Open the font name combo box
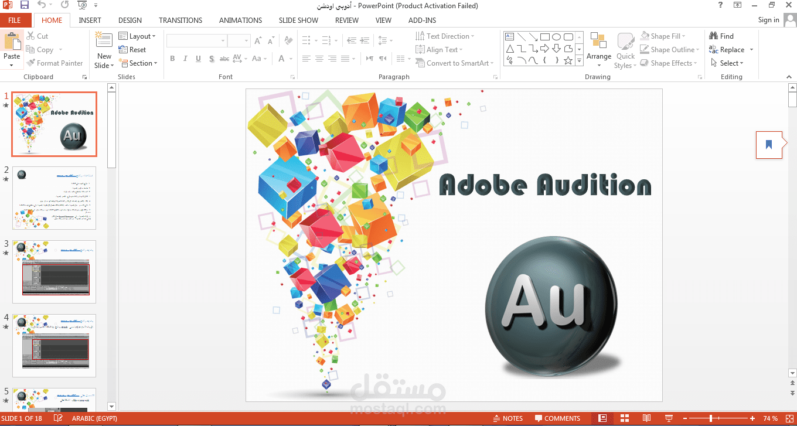The height and width of the screenshot is (426, 797). (197, 41)
